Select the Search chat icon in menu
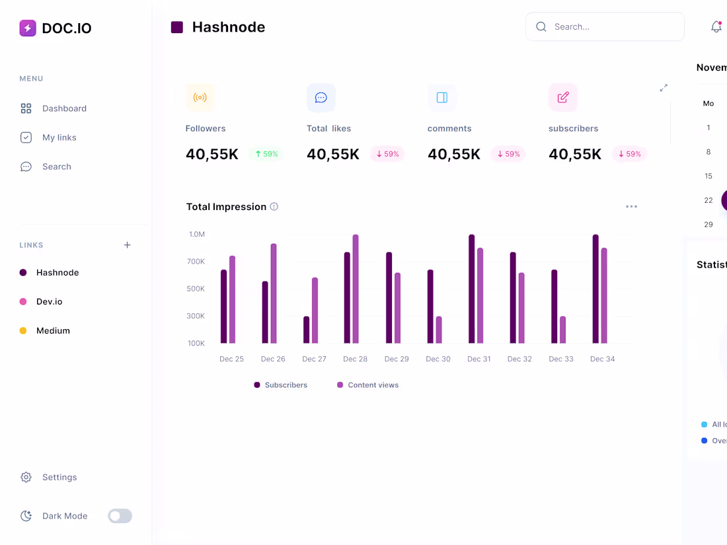Screen dimensions: 727x545 point(26,166)
